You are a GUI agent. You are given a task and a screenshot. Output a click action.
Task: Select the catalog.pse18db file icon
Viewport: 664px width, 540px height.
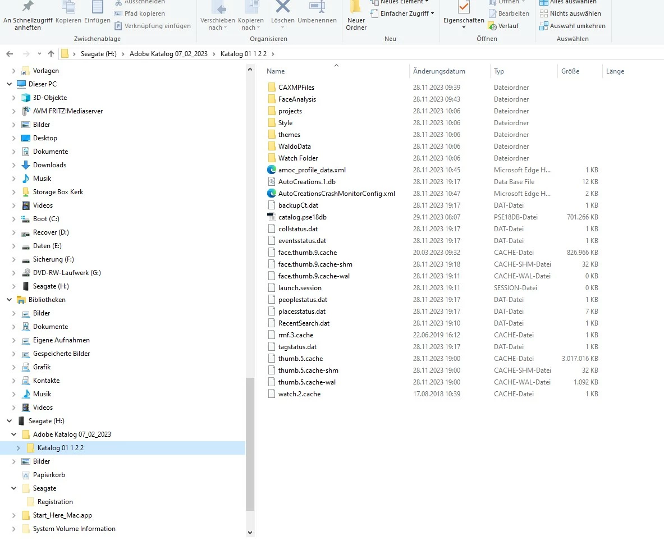[272, 217]
